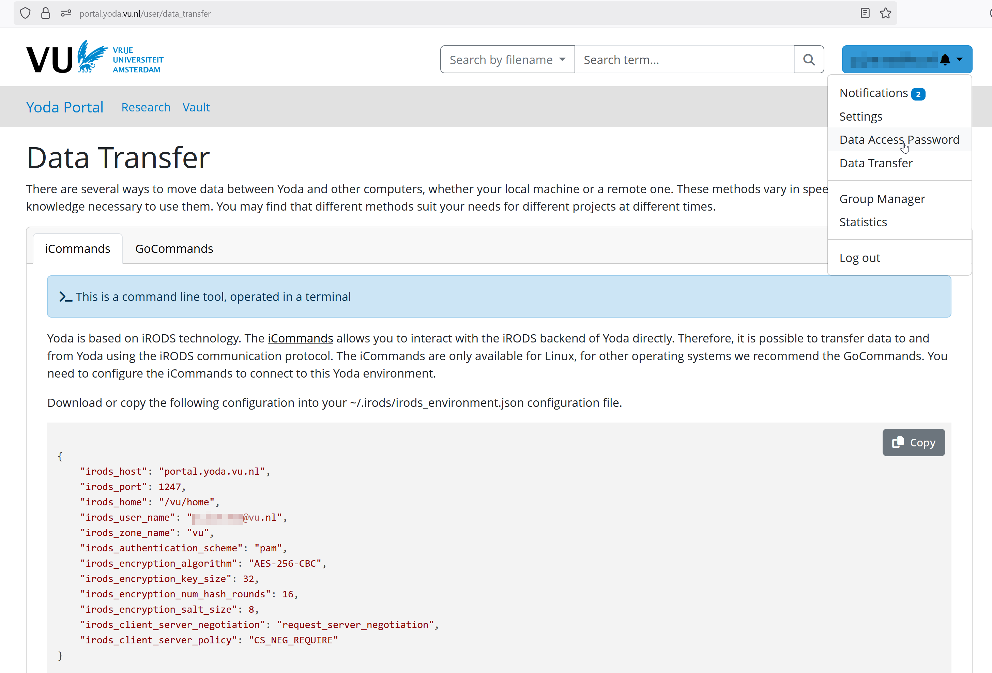This screenshot has height=673, width=992.
Task: Copy the irods configuration with Copy button
Action: pos(914,443)
